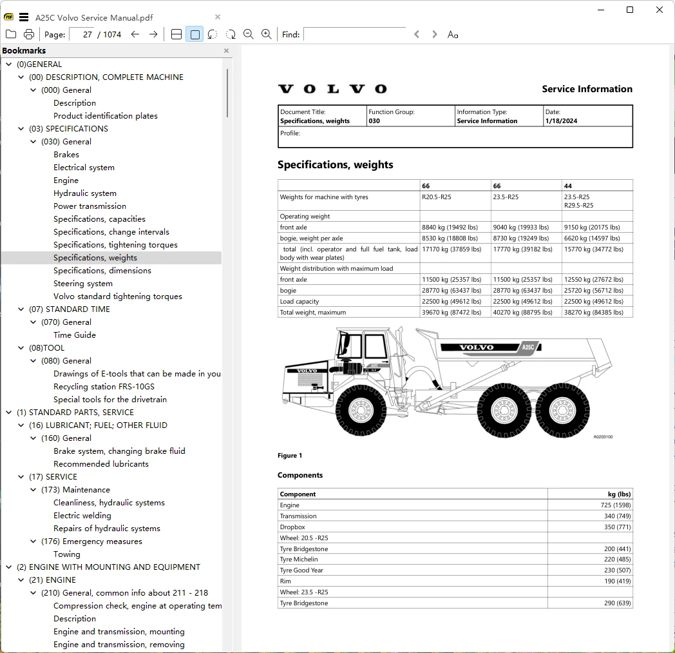The image size is (675, 653).
Task: Zoom in using the magnifier plus icon
Action: coord(267,34)
